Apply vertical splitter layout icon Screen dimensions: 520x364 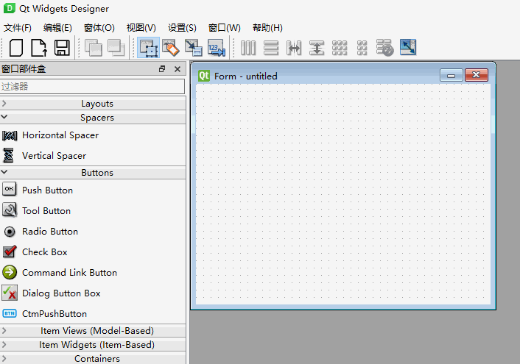(317, 48)
